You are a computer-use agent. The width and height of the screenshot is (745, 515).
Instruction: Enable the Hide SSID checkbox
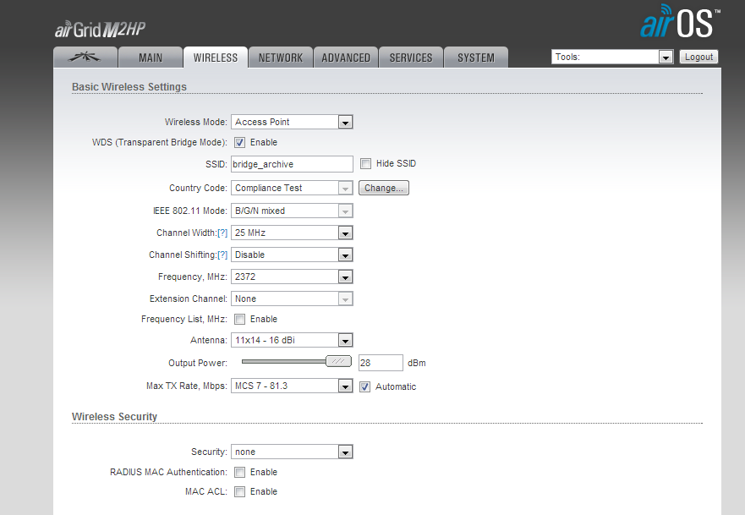(x=365, y=163)
